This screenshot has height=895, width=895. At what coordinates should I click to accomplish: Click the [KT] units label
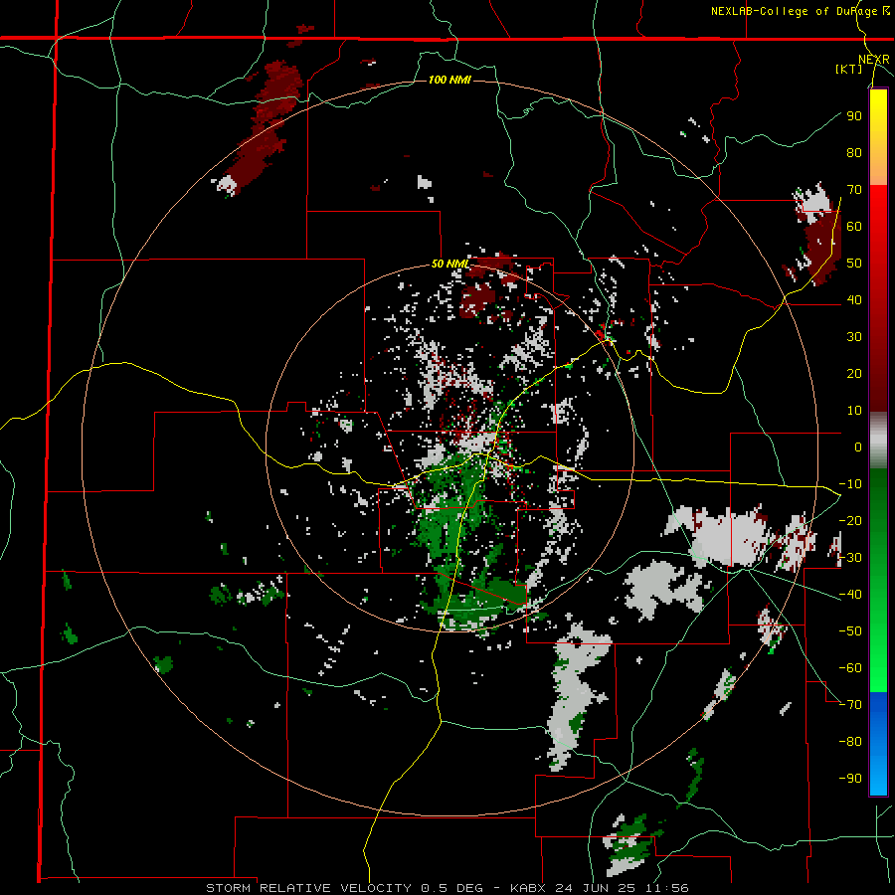click(849, 69)
